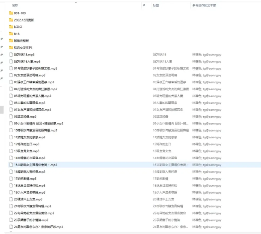
Task: Click the file name starting with "21"
Action: point(32,206)
